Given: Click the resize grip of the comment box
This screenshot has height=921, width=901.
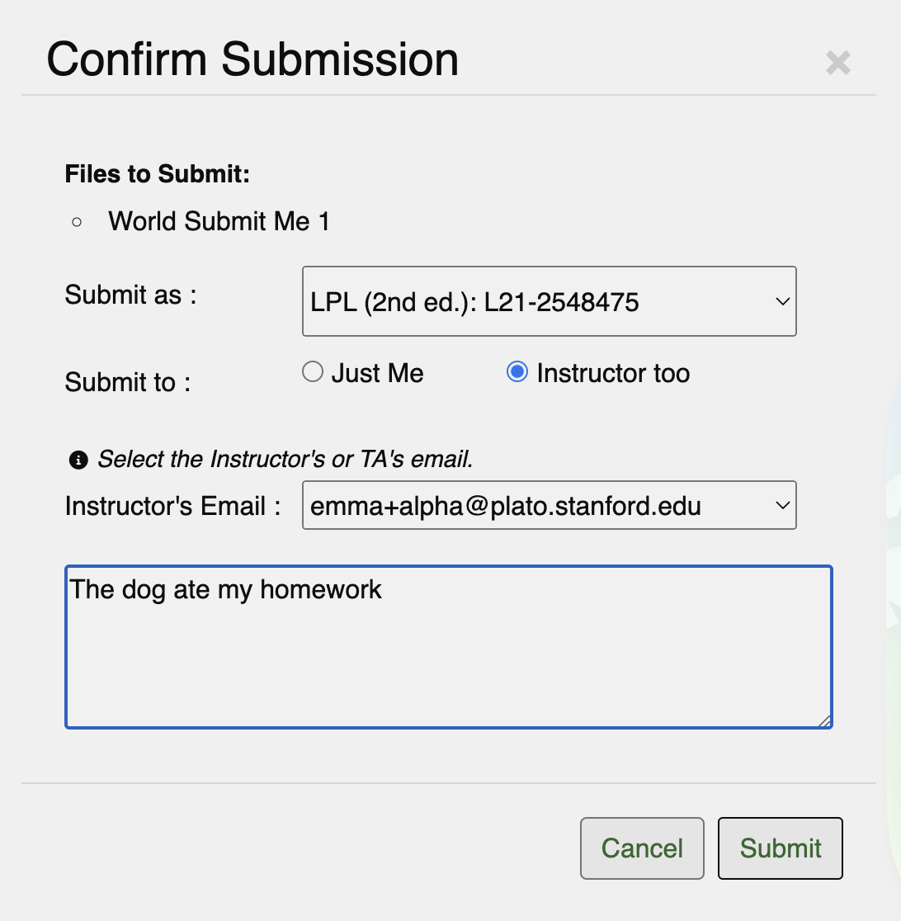Looking at the screenshot, I should (824, 720).
